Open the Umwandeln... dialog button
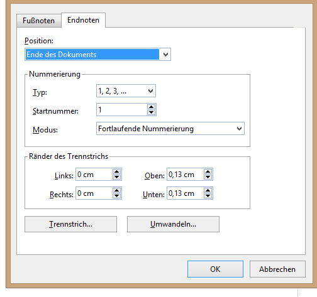Viewport: 317px width, 297px height. click(173, 224)
